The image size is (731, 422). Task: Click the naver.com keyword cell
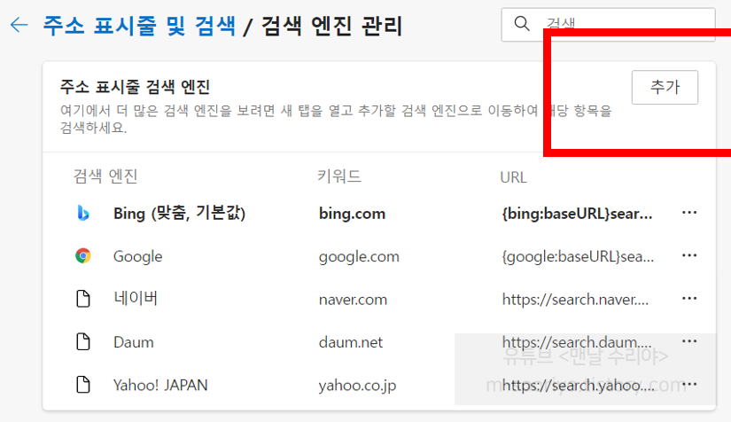353,300
